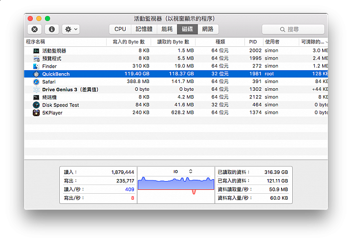
Task: Click the disk IO activity graph
Action: click(x=176, y=185)
